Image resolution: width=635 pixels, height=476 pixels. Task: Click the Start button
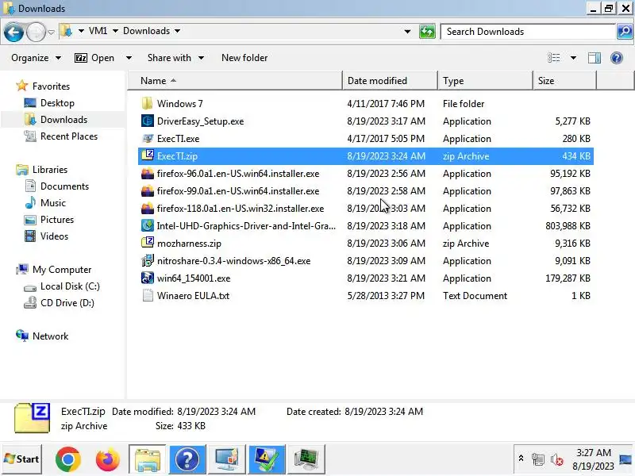click(x=21, y=459)
